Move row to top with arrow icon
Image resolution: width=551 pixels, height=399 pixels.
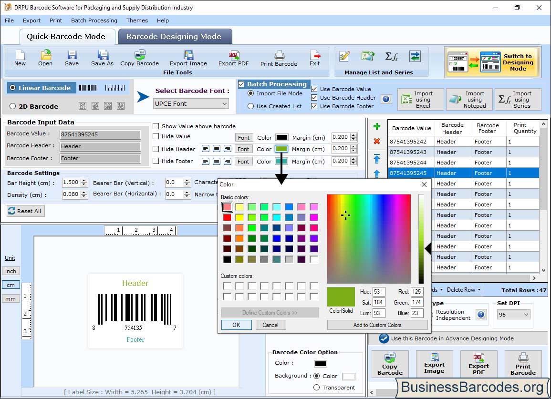point(377,158)
